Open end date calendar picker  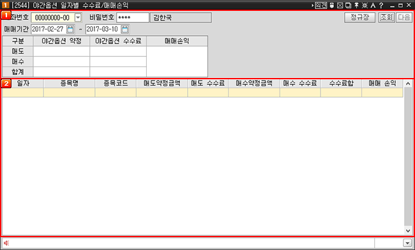125,29
